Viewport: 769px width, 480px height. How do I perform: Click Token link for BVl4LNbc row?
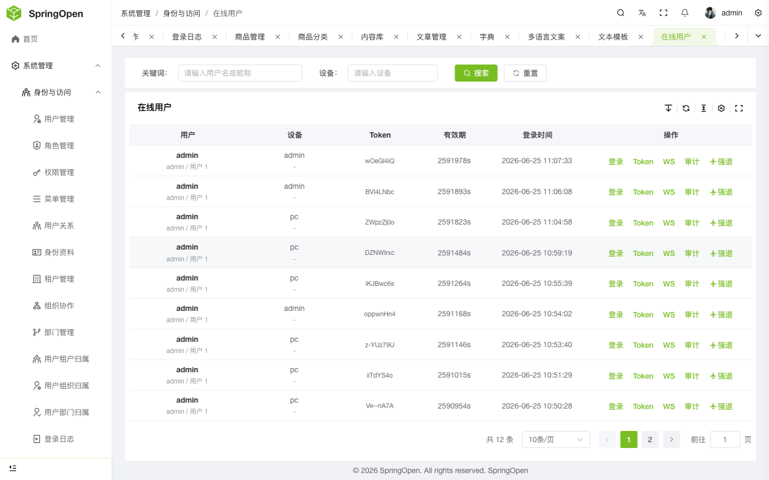coord(643,192)
